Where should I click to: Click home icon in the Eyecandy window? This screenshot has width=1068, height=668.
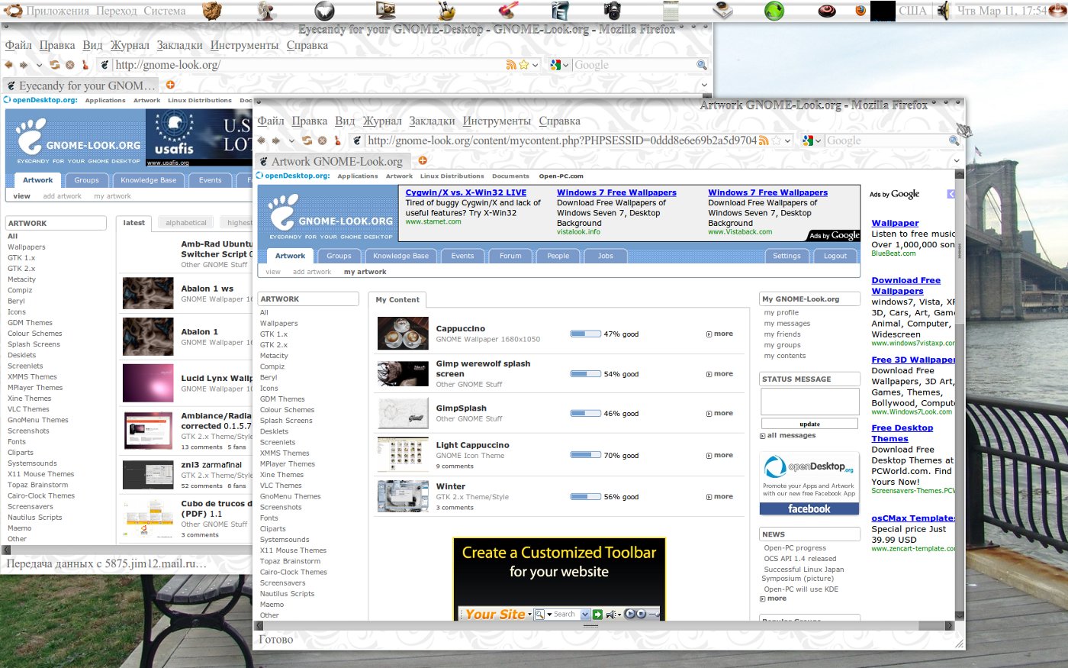[85, 65]
